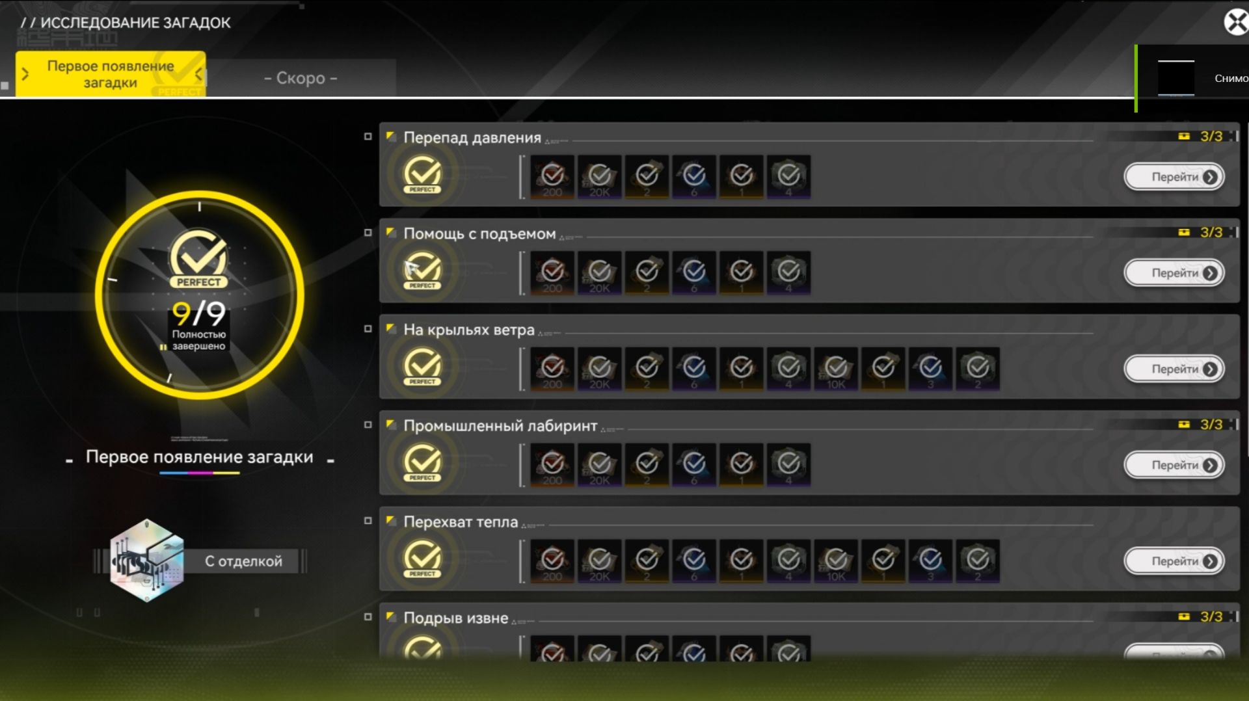
Task: Expand the Перехват тепла entry header
Action: coord(461,522)
